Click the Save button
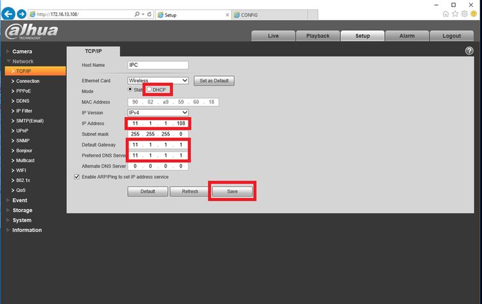The width and height of the screenshot is (482, 304). 232,191
